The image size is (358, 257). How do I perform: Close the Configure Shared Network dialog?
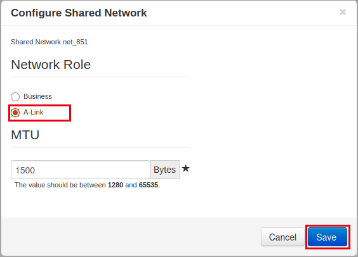coord(343,12)
